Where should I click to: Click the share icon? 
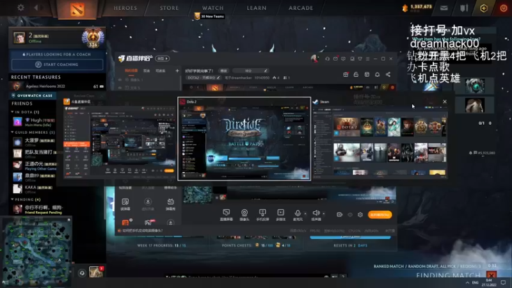coord(388,74)
